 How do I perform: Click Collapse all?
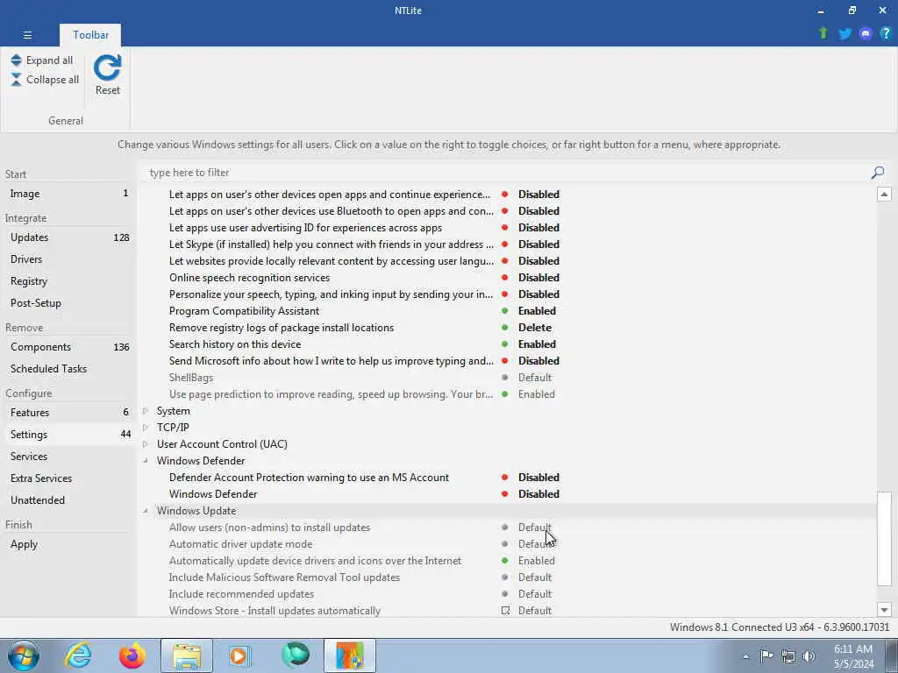click(45, 80)
